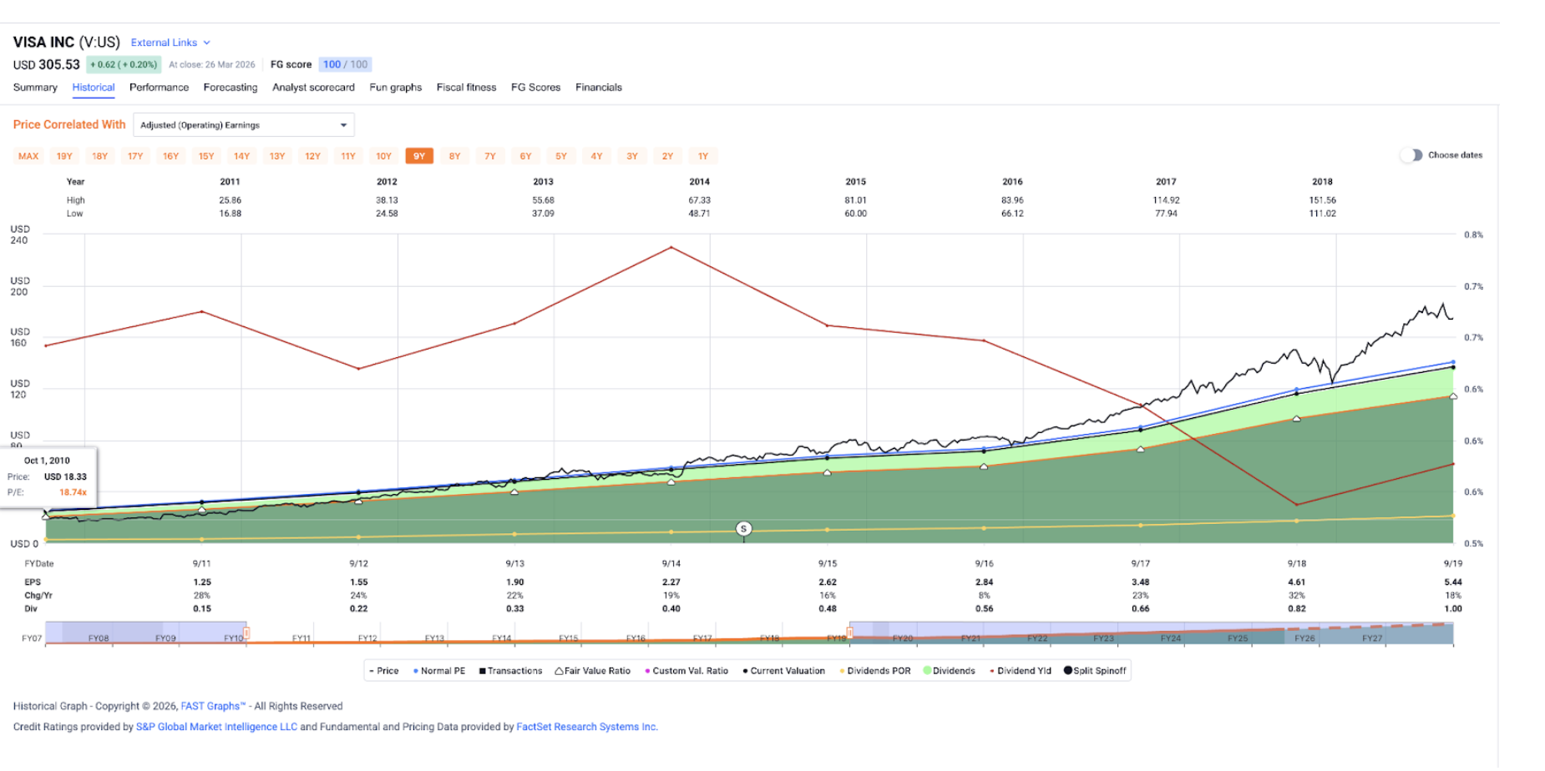This screenshot has width=1545, height=771.
Task: Hide the Normal PE legend series
Action: tap(439, 671)
